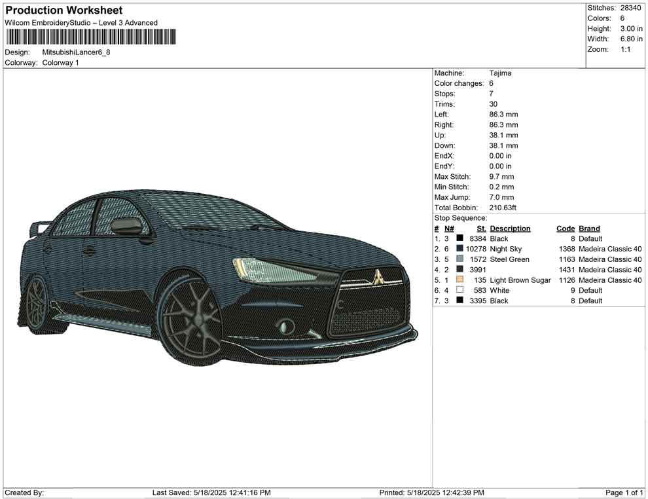Click the Production Worksheet title
This screenshot has width=648, height=499.
(63, 10)
